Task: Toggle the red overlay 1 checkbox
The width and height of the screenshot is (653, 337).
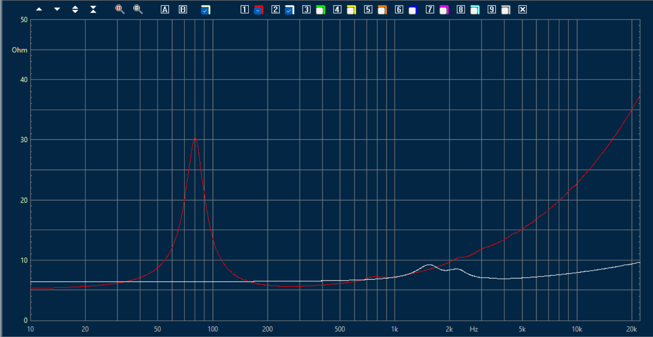Action: click(259, 10)
